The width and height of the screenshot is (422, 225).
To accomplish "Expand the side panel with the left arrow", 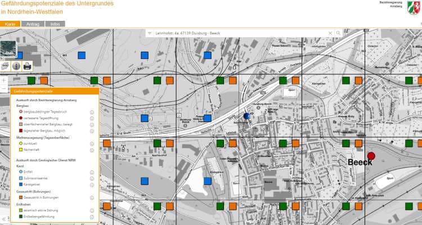I will pyautogui.click(x=3, y=219).
